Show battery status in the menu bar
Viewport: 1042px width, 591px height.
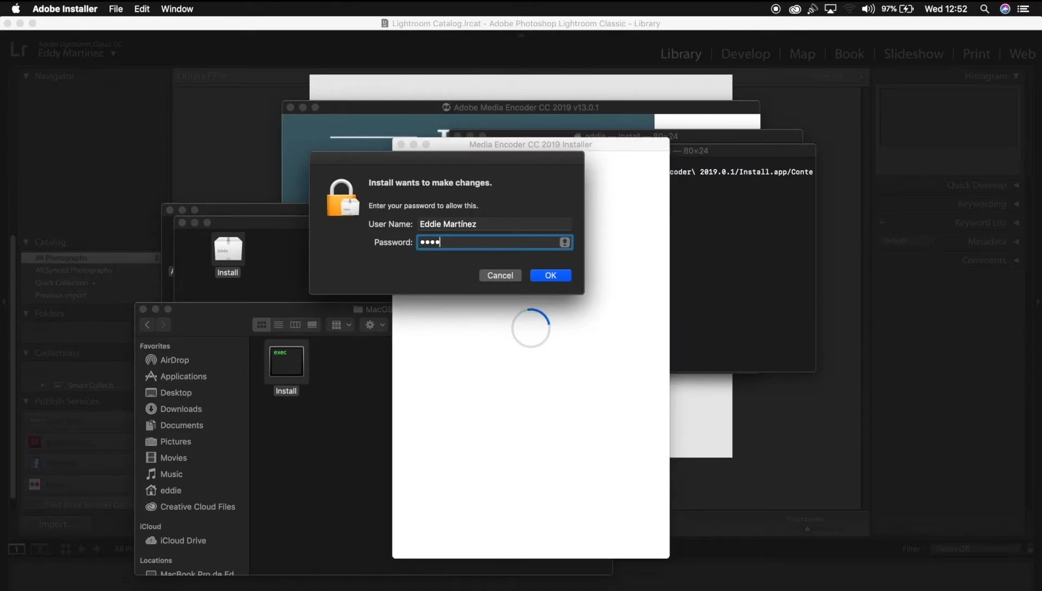898,9
